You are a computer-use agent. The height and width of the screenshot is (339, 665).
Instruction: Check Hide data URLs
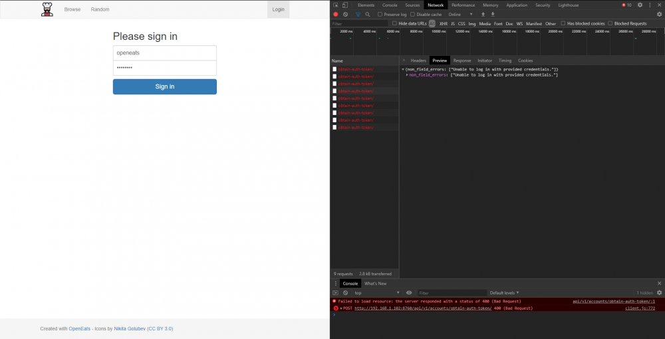tap(394, 23)
